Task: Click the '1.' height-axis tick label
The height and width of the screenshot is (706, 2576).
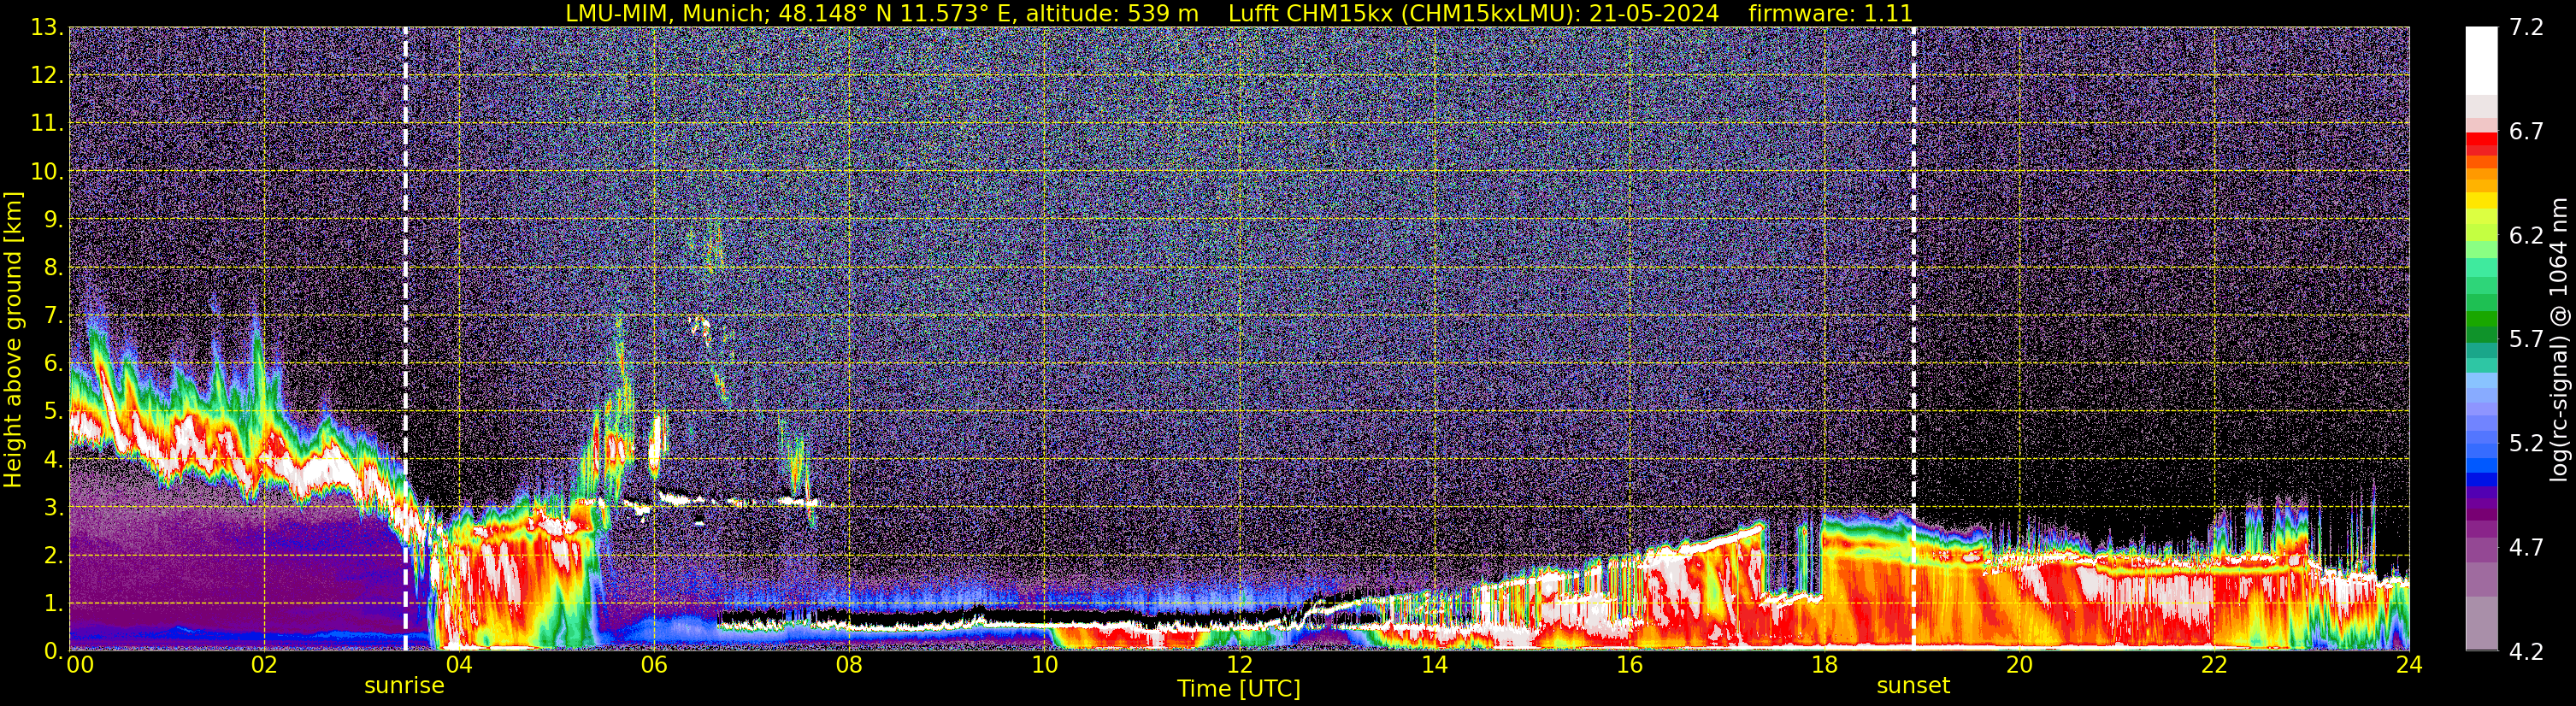Action: pos(53,603)
